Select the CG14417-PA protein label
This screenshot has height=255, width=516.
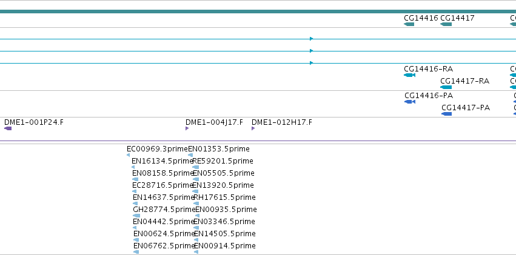tap(466, 108)
